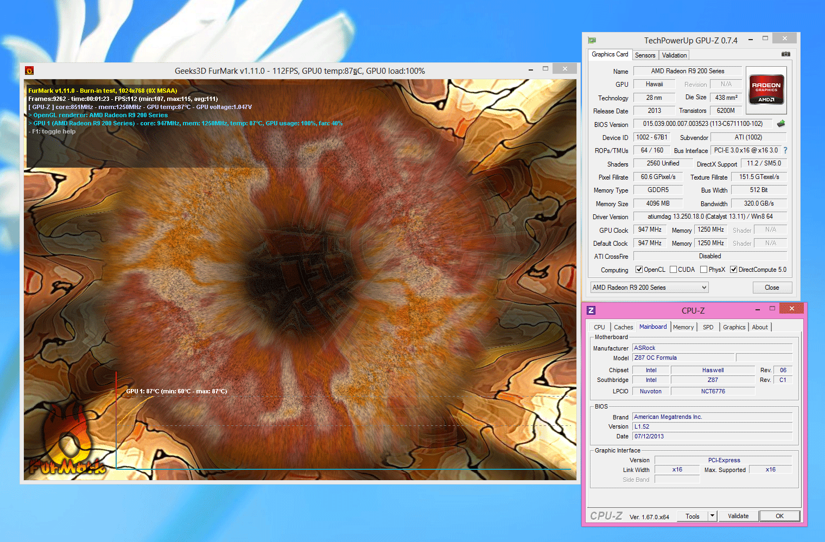Screen dimensions: 825x542
Task: Click the Validate button in CPU-Z
Action: [x=738, y=516]
